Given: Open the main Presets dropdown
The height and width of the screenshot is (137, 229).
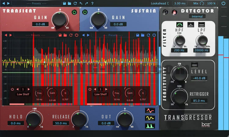Looking at the screenshot, I should (x=36, y=3).
